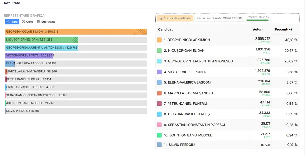
Task: Click the George-Nicolae Simion chart bar
Action: click(x=76, y=32)
